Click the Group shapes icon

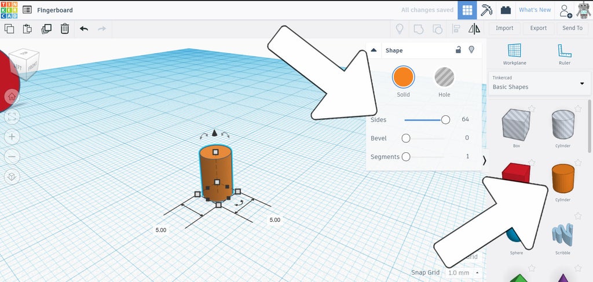[419, 29]
